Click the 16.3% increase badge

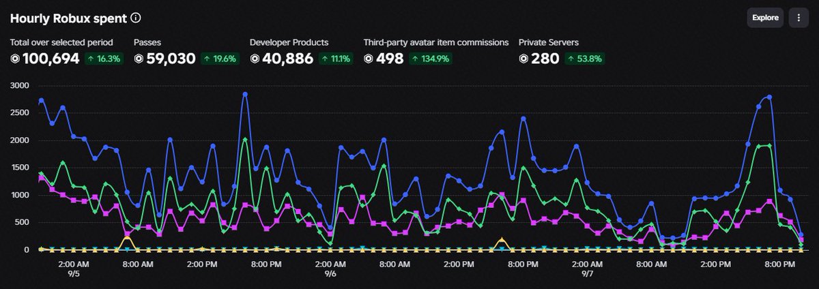pyautogui.click(x=104, y=59)
